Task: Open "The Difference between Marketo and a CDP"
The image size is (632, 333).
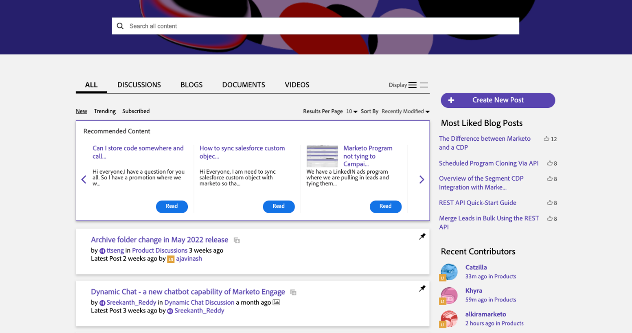Action: [485, 143]
